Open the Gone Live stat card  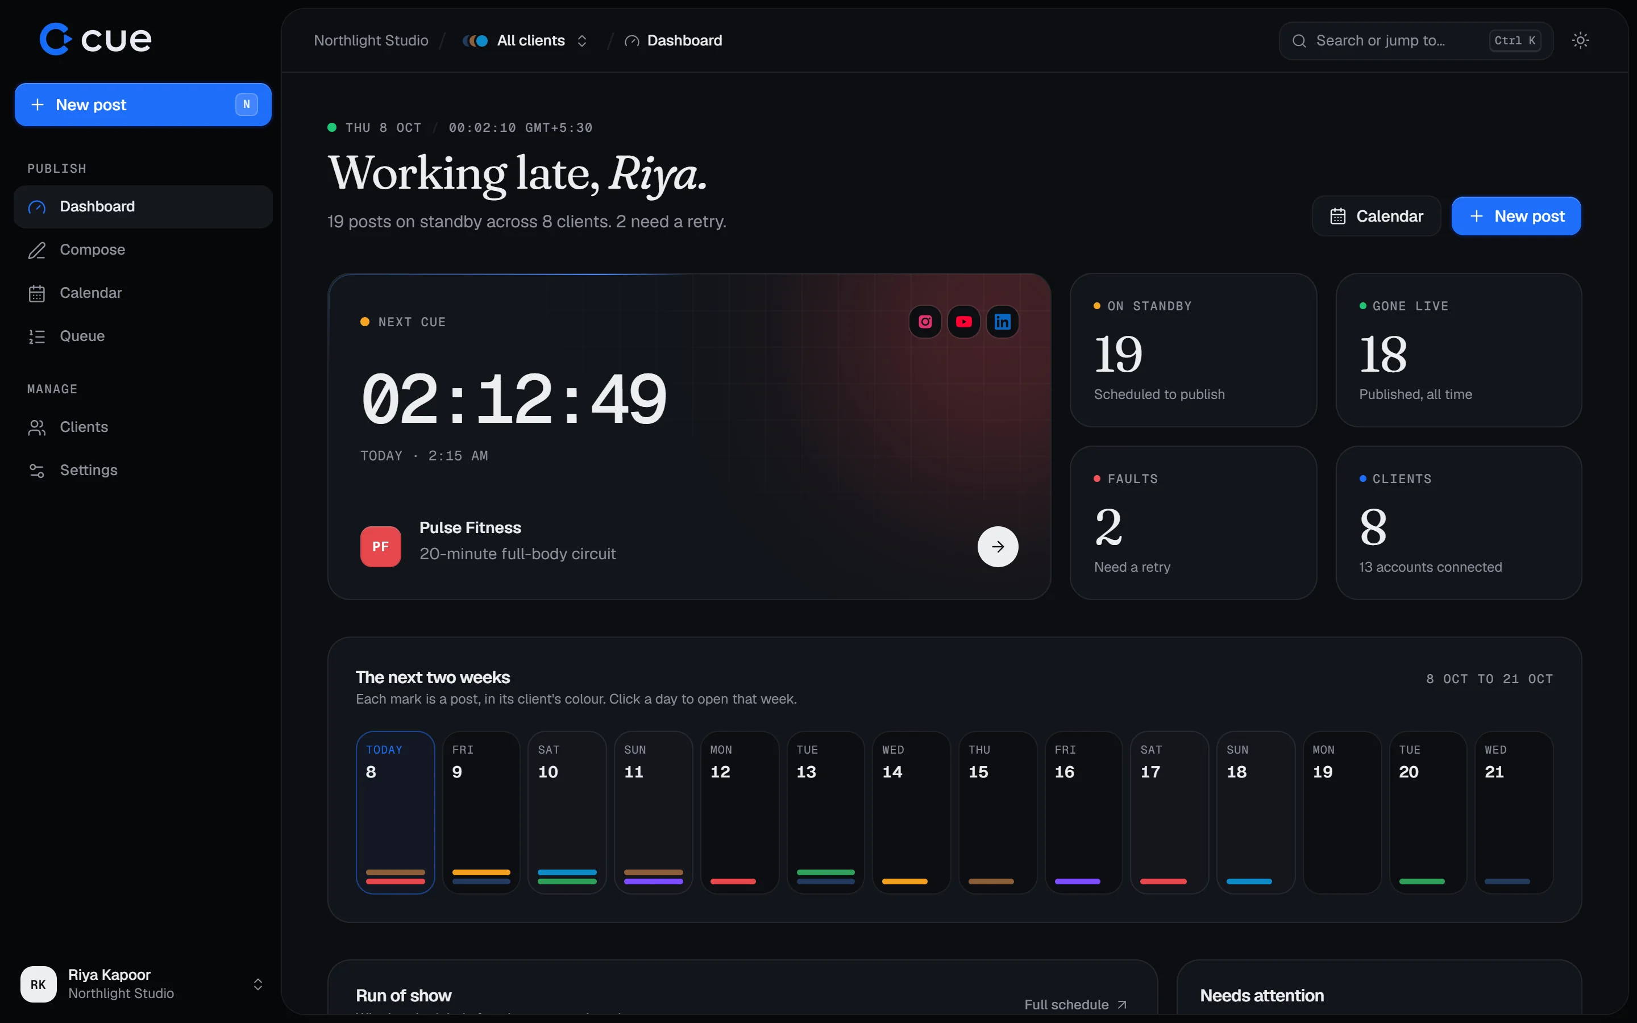(x=1459, y=350)
